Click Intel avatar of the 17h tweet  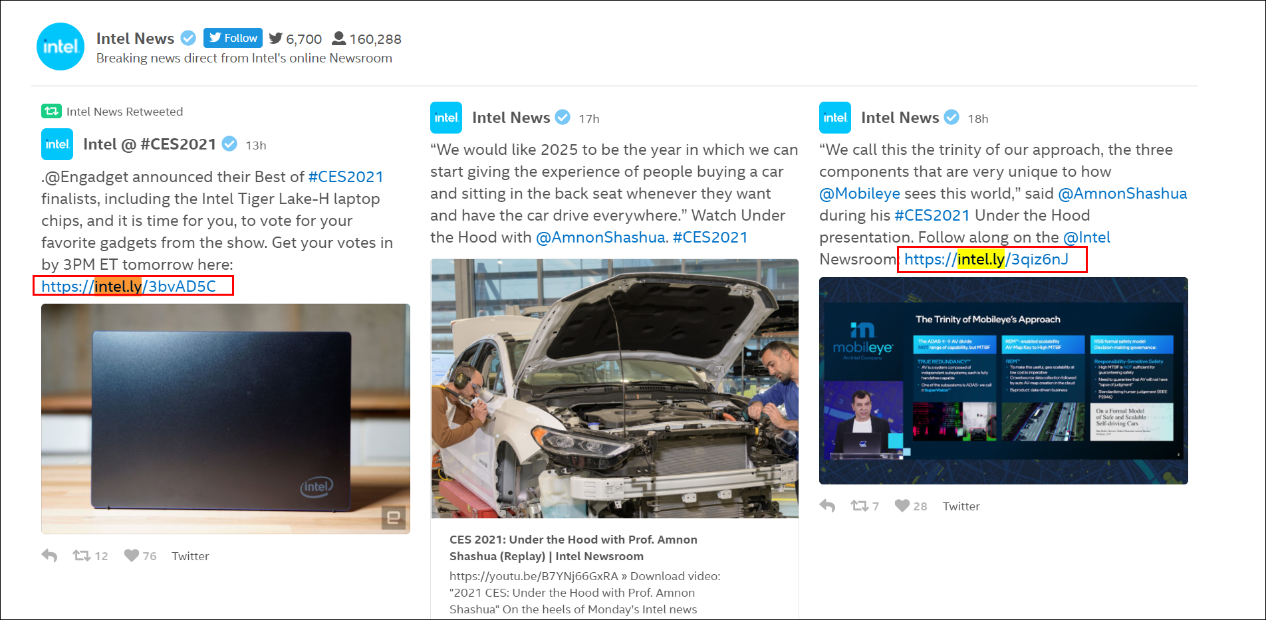pyautogui.click(x=446, y=118)
